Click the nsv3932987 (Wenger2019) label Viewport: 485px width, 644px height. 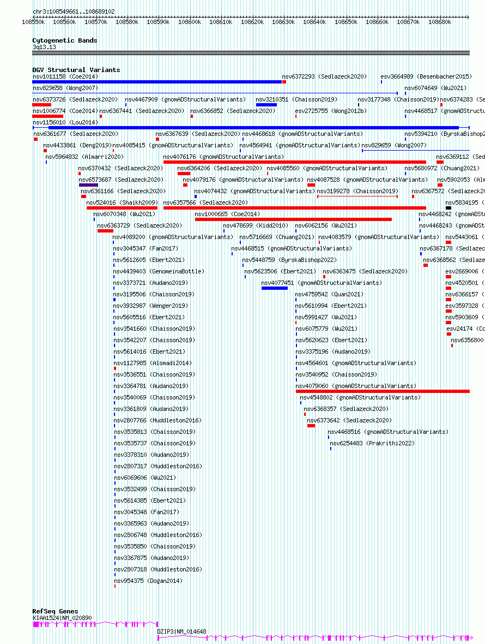tap(150, 307)
